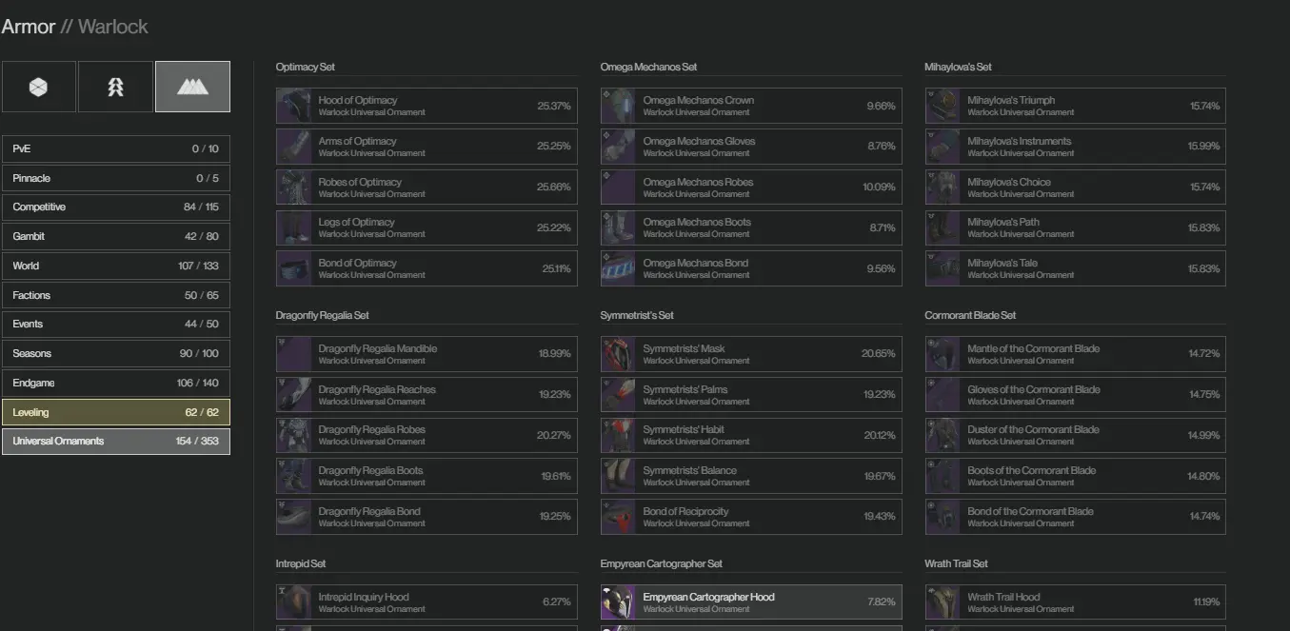The image size is (1290, 631).
Task: Click the Symmetrists' Mask item icon
Action: point(618,354)
